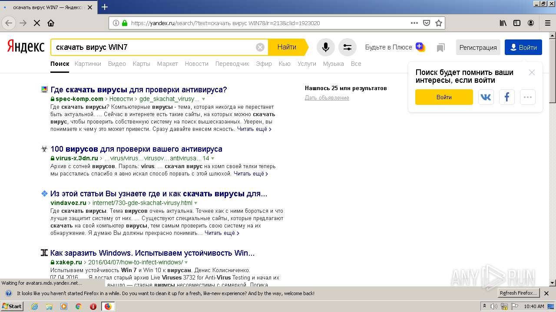Viewport: 556px width, 312px height.
Task: Click the Refresh Firefox button
Action: pyautogui.click(x=518, y=293)
